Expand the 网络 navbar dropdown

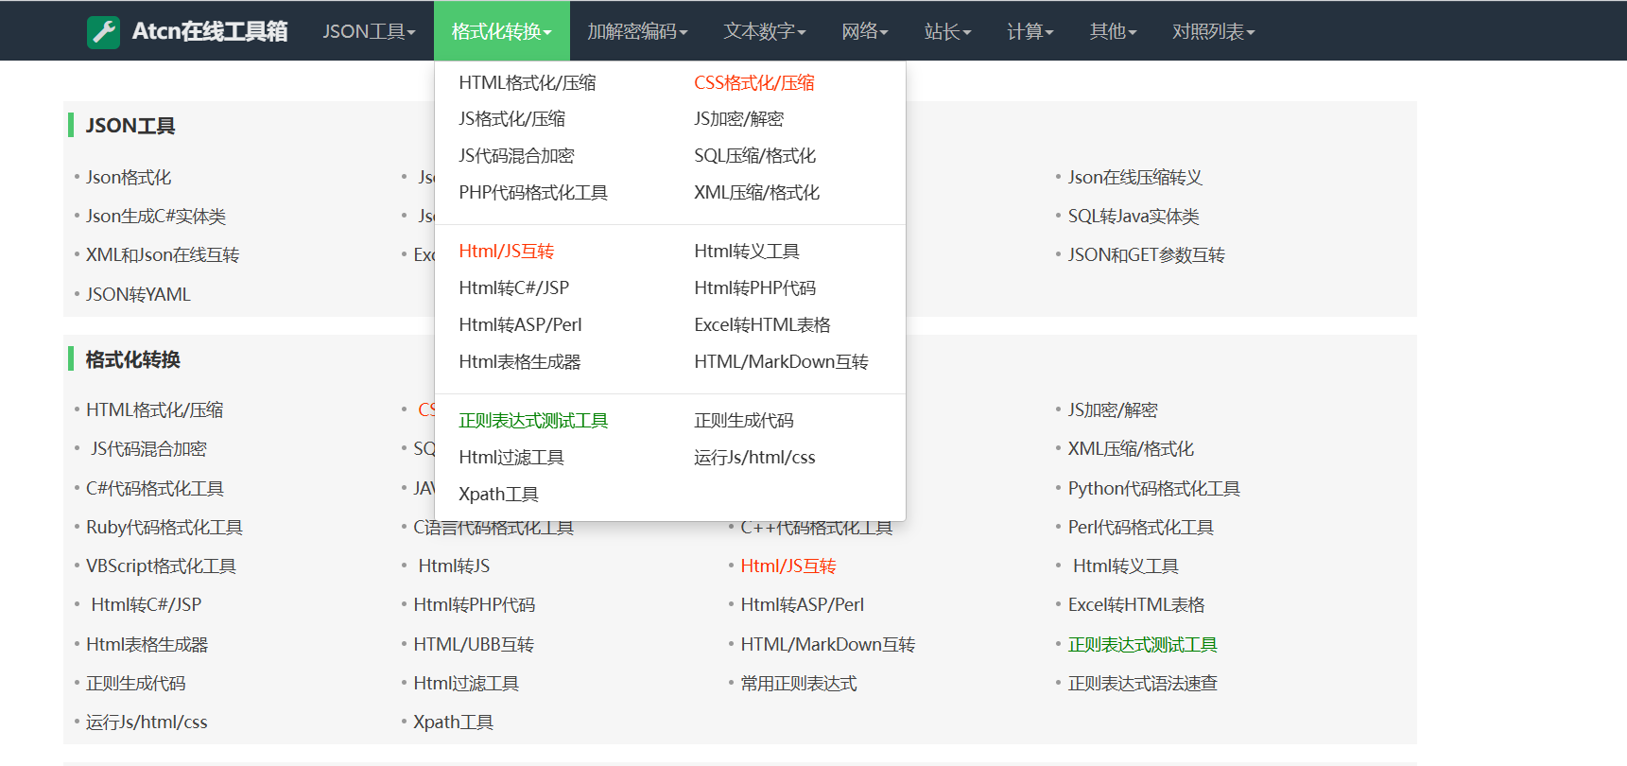coord(865,31)
